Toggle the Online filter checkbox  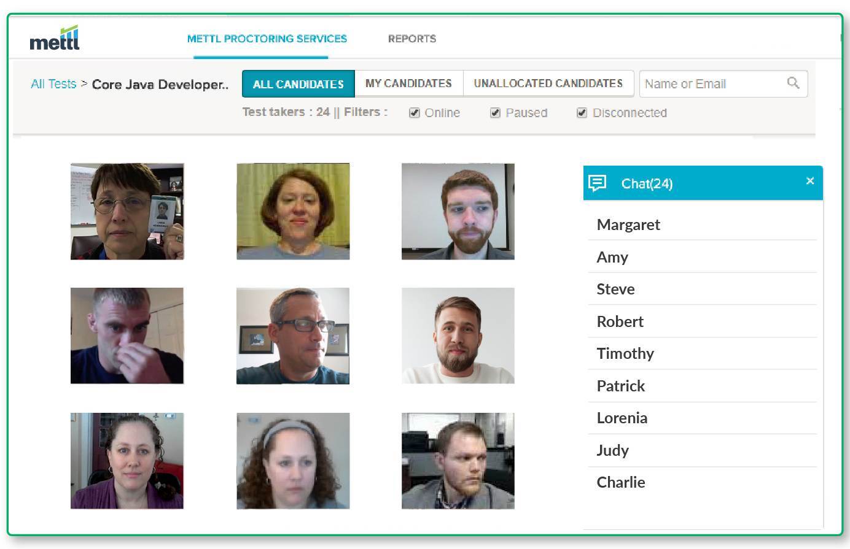click(x=415, y=113)
